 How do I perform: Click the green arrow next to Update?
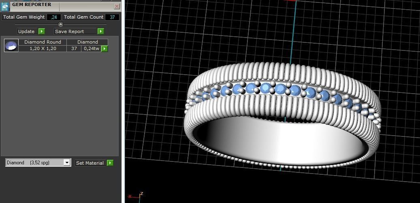pos(42,31)
